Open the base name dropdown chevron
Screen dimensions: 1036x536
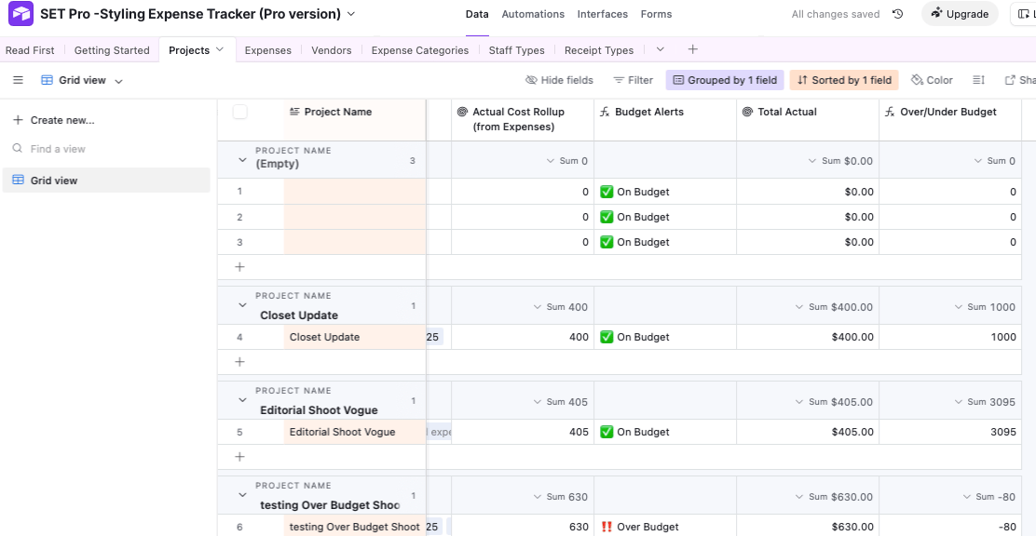351,14
